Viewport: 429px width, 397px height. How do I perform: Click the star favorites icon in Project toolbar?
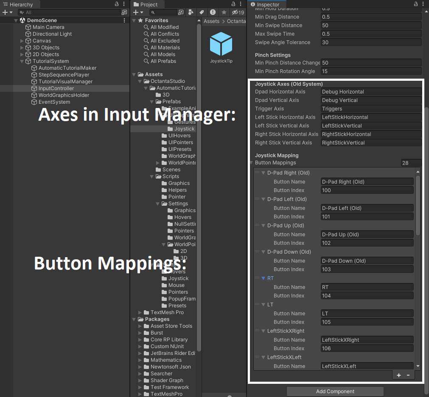[x=224, y=12]
